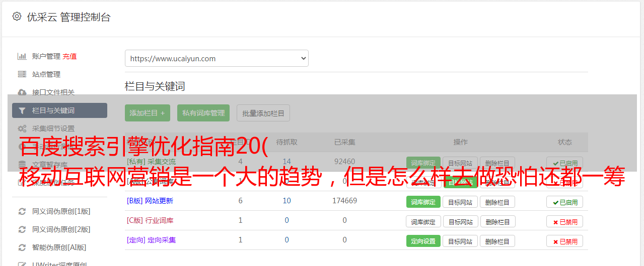The height and width of the screenshot is (266, 644).
Task: Click the 栏目与关键词 page heading
Action: (155, 86)
